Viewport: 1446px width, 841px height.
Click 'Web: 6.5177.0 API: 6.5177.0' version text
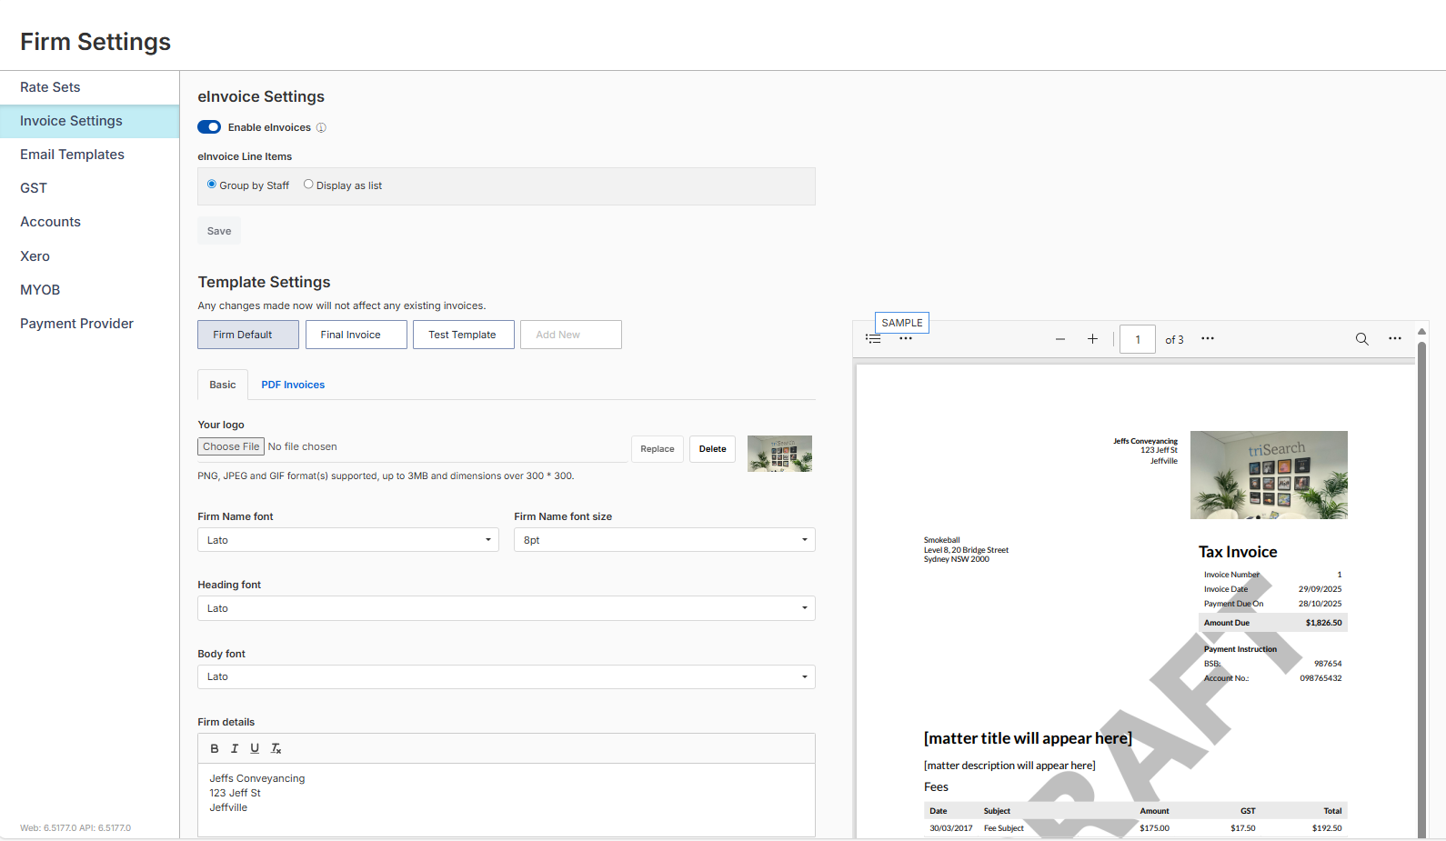click(75, 828)
